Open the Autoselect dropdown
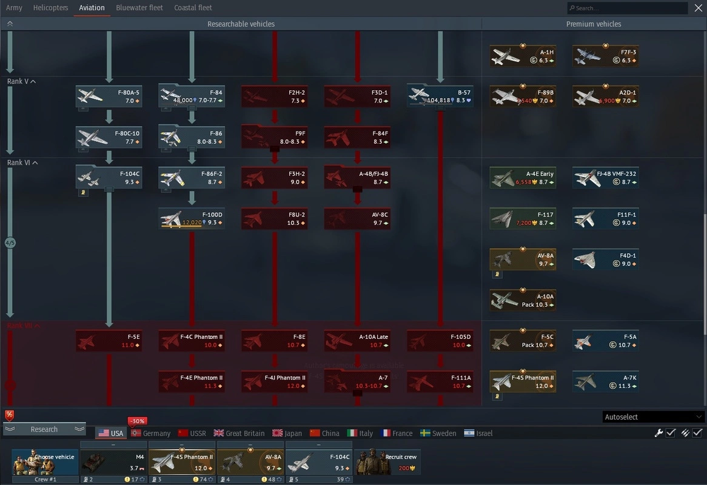The image size is (707, 485). tap(653, 417)
